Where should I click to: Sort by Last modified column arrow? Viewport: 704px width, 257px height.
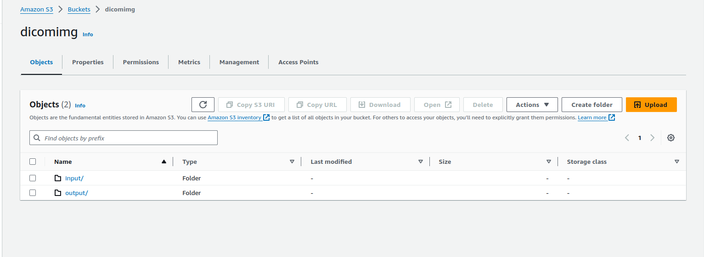pos(421,162)
